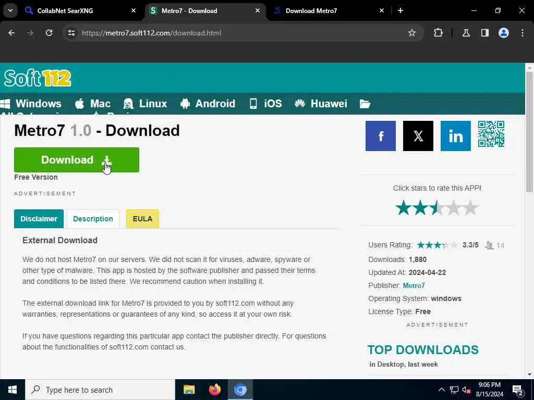Click the 1,880 downloads count
Screen dimensions: 534x400
[418, 259]
